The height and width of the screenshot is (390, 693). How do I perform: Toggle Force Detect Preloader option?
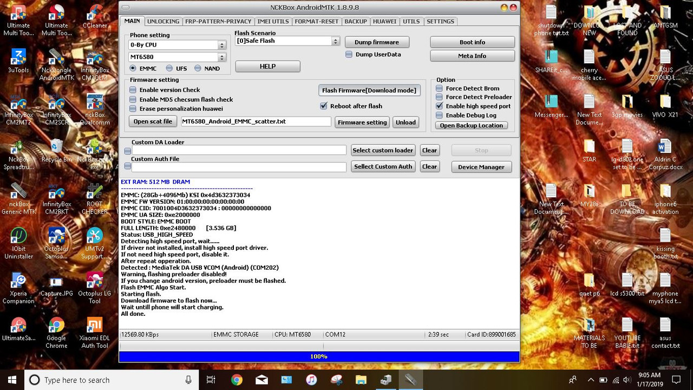439,97
